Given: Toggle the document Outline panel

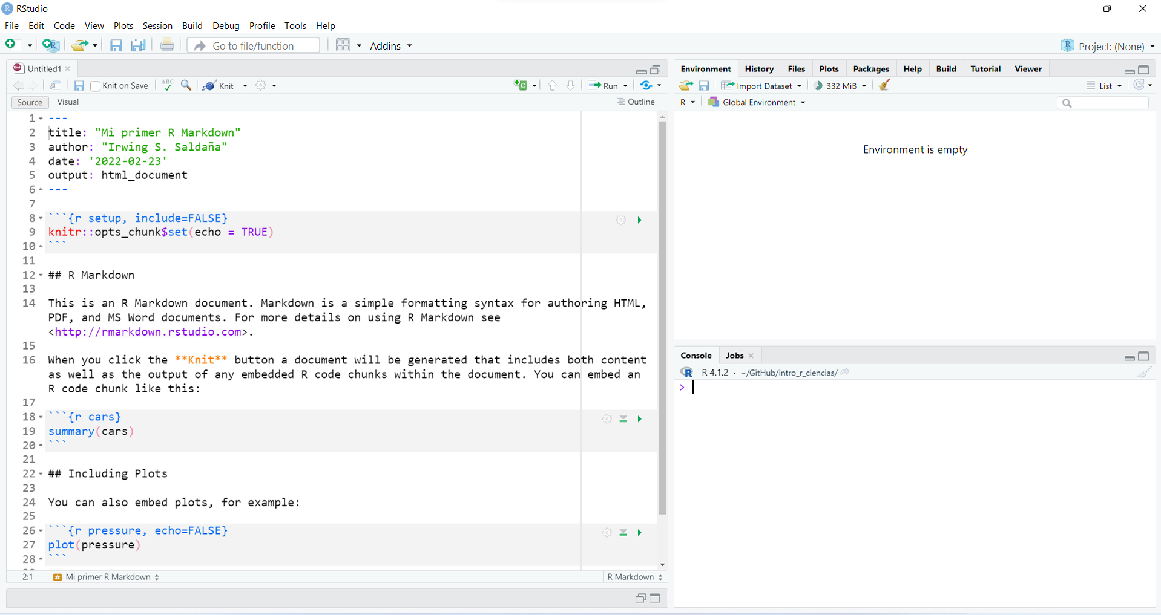Looking at the screenshot, I should tap(636, 102).
